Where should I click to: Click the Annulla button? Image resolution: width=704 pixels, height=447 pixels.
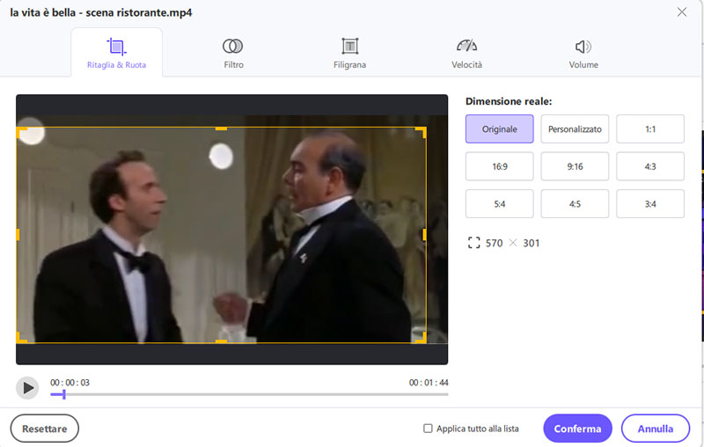coord(656,429)
